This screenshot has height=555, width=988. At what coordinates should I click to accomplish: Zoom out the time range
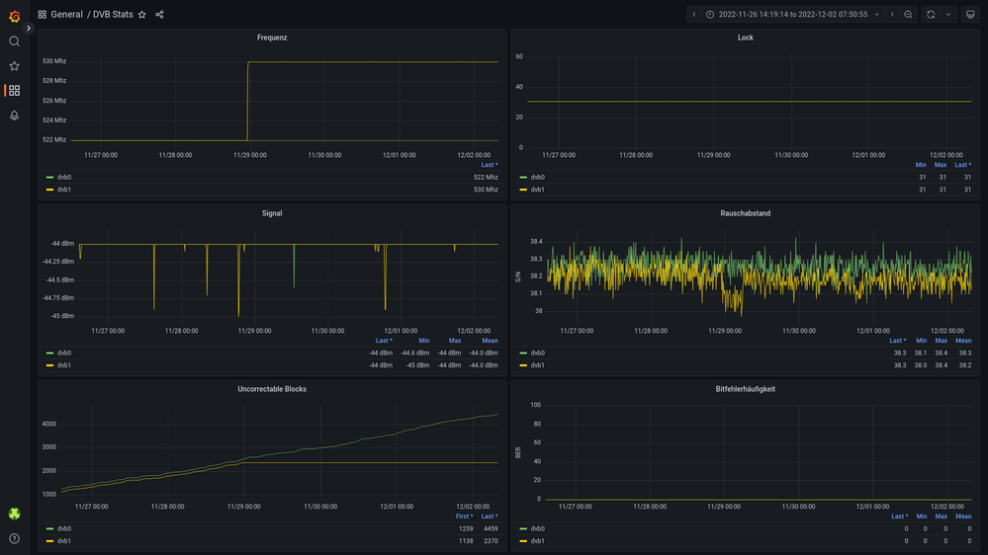(908, 15)
